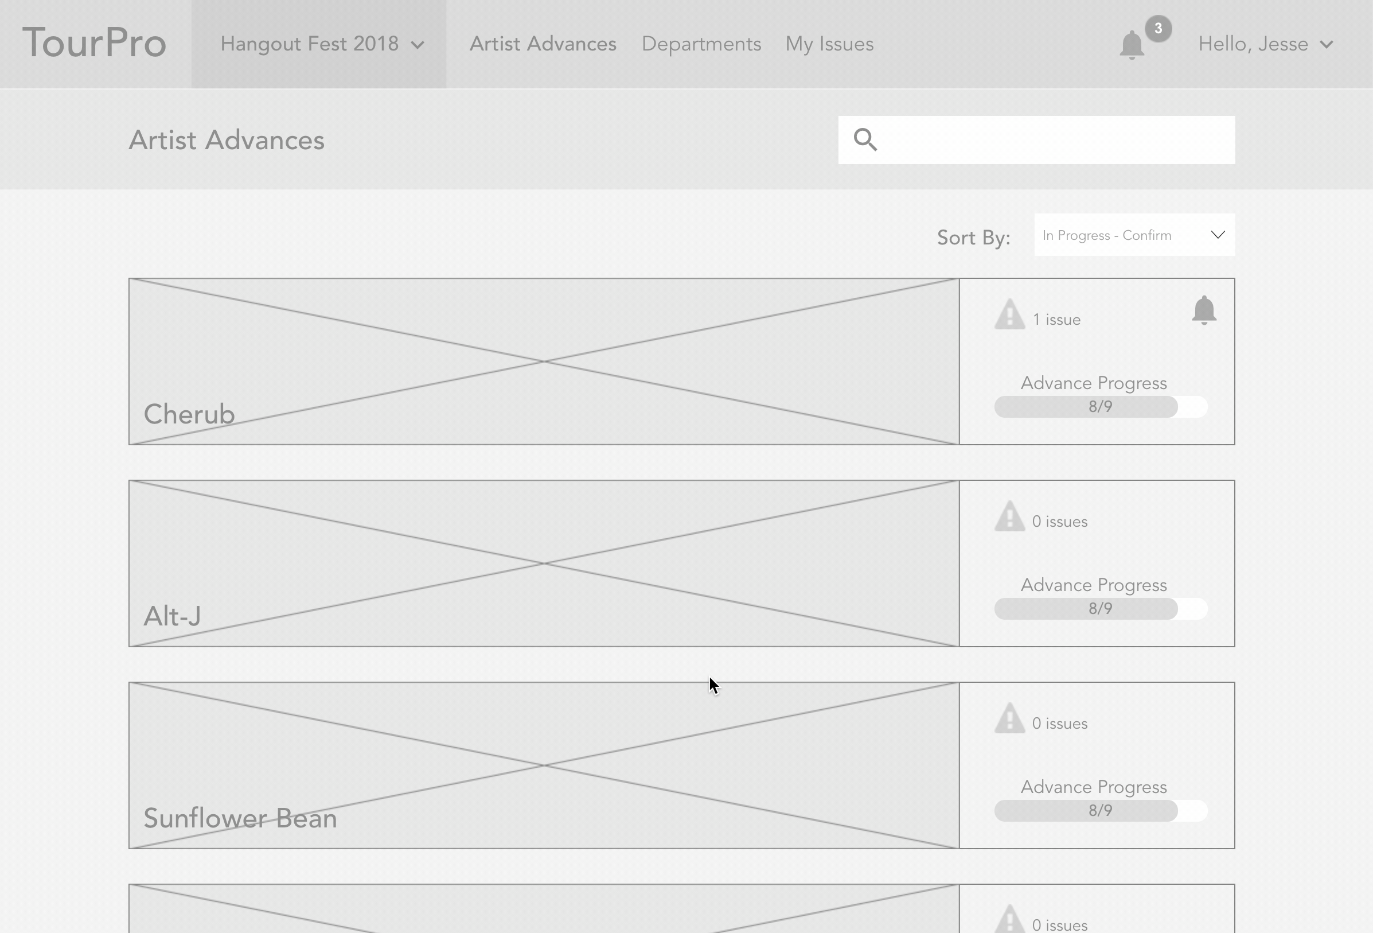The height and width of the screenshot is (933, 1373).
Task: Click Cherub's issue warning triangle icon
Action: point(1009,314)
